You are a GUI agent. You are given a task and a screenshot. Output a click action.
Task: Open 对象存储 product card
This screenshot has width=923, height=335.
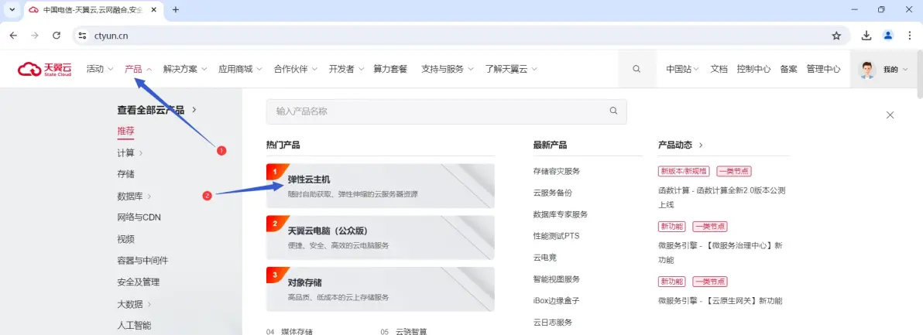pyautogui.click(x=380, y=289)
